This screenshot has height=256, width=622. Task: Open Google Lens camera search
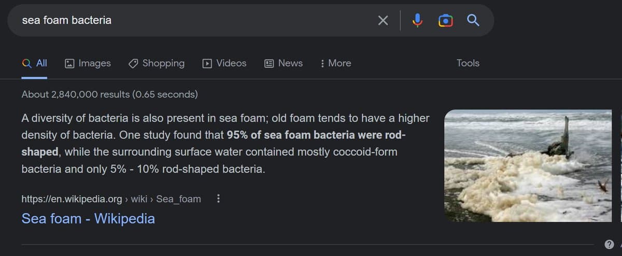pos(445,21)
